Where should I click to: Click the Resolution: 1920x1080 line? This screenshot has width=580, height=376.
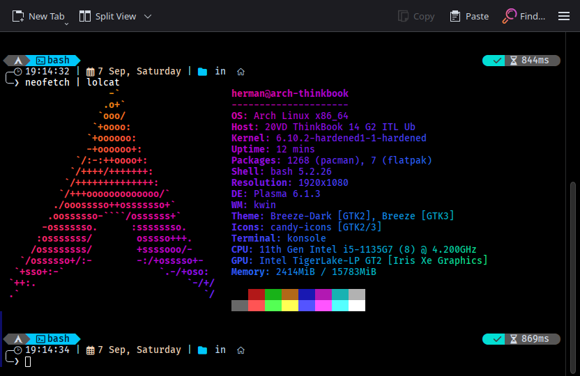(x=290, y=182)
